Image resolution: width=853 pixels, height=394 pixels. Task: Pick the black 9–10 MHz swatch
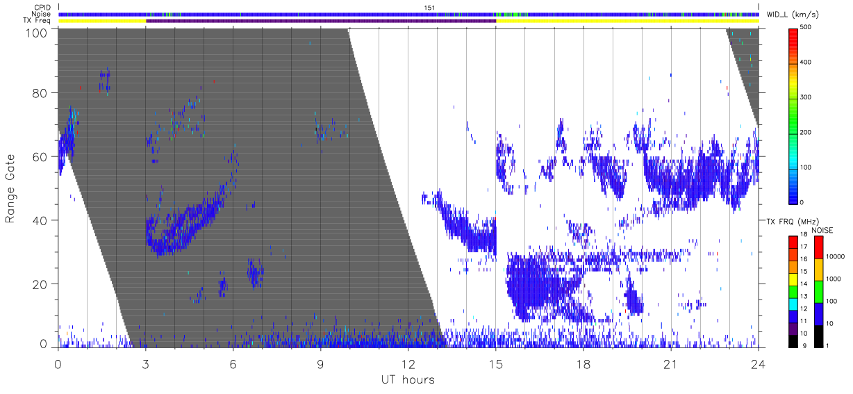coord(793,340)
